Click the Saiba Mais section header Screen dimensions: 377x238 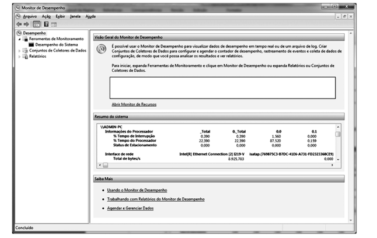click(219, 179)
